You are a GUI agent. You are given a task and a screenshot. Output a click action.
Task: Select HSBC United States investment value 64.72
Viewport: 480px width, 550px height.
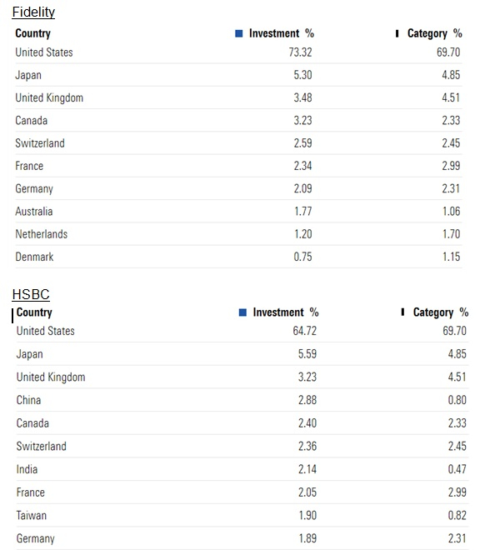304,331
